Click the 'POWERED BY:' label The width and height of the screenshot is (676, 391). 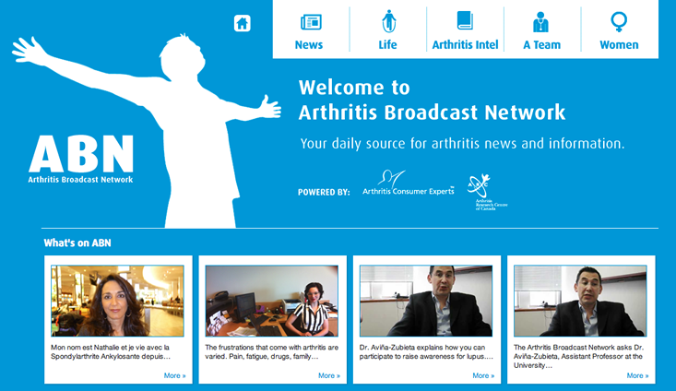tap(324, 192)
